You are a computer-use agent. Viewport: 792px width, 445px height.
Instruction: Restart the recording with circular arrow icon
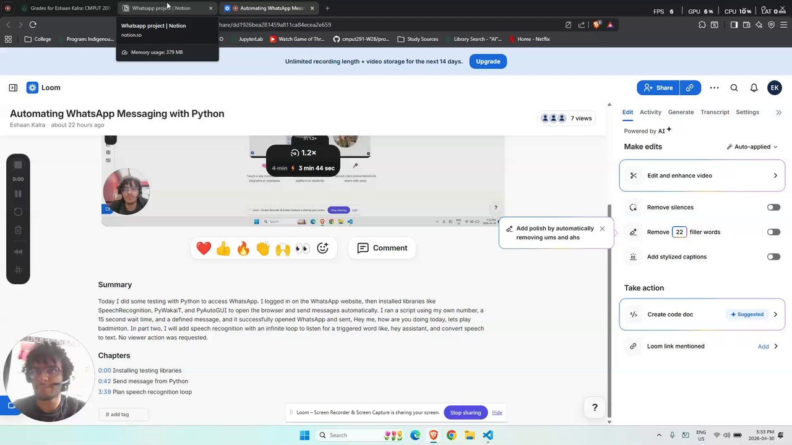18,212
